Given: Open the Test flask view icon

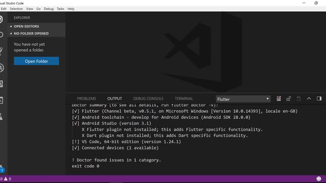Looking at the screenshot, I should pyautogui.click(x=1, y=116).
